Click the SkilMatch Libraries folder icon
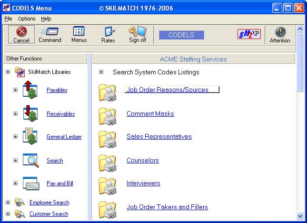Screen dimensions: 307x223 point(20,72)
